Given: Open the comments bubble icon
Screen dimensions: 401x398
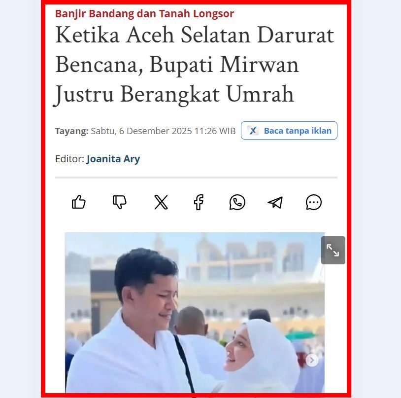Looking at the screenshot, I should coord(314,202).
